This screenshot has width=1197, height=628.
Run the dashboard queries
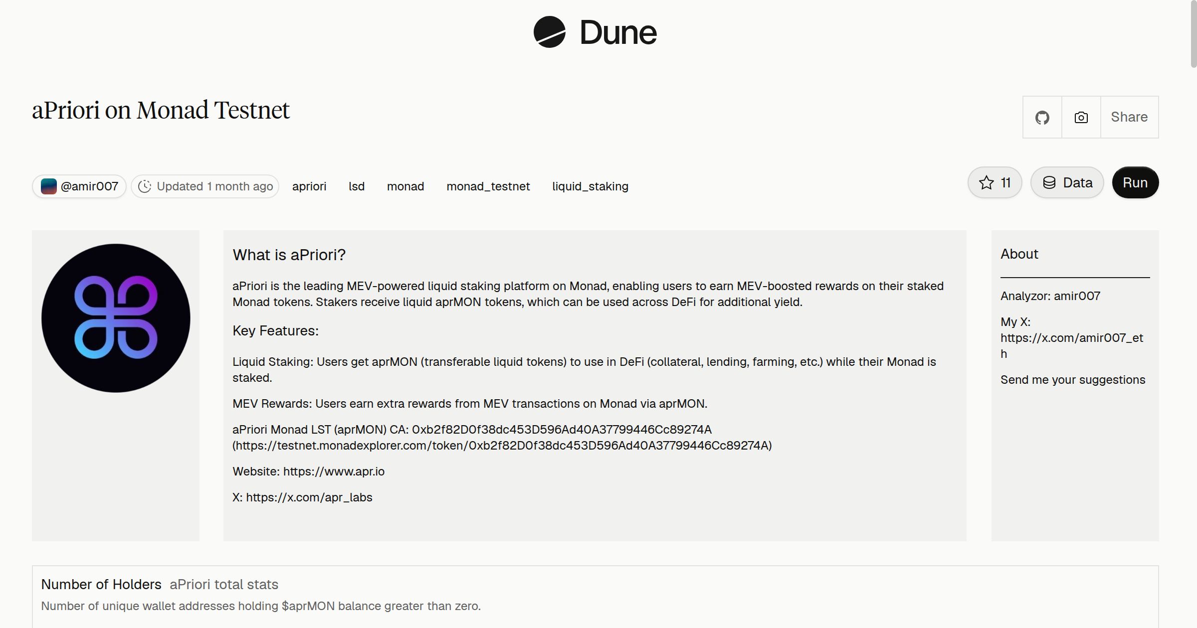1135,182
